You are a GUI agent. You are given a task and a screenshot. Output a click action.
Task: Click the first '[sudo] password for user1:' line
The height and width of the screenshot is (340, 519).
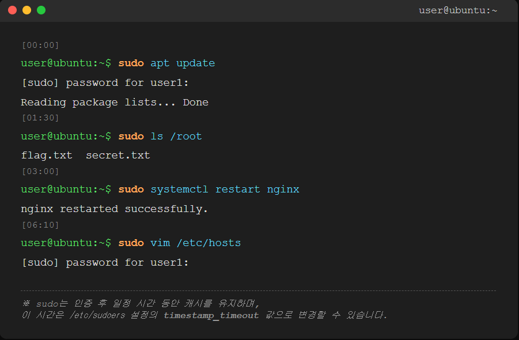[105, 83]
